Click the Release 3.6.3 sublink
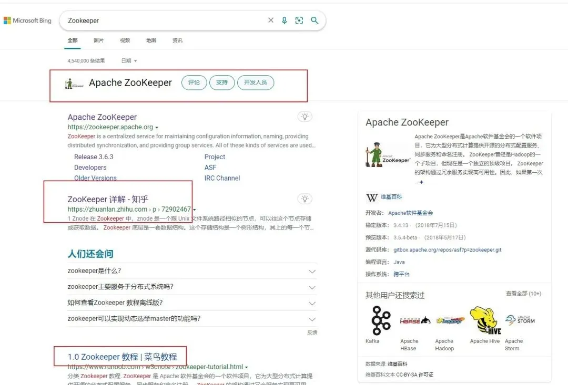This screenshot has width=568, height=385. pyautogui.click(x=94, y=157)
